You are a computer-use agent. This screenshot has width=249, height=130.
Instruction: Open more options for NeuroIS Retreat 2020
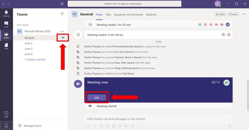[62, 31]
